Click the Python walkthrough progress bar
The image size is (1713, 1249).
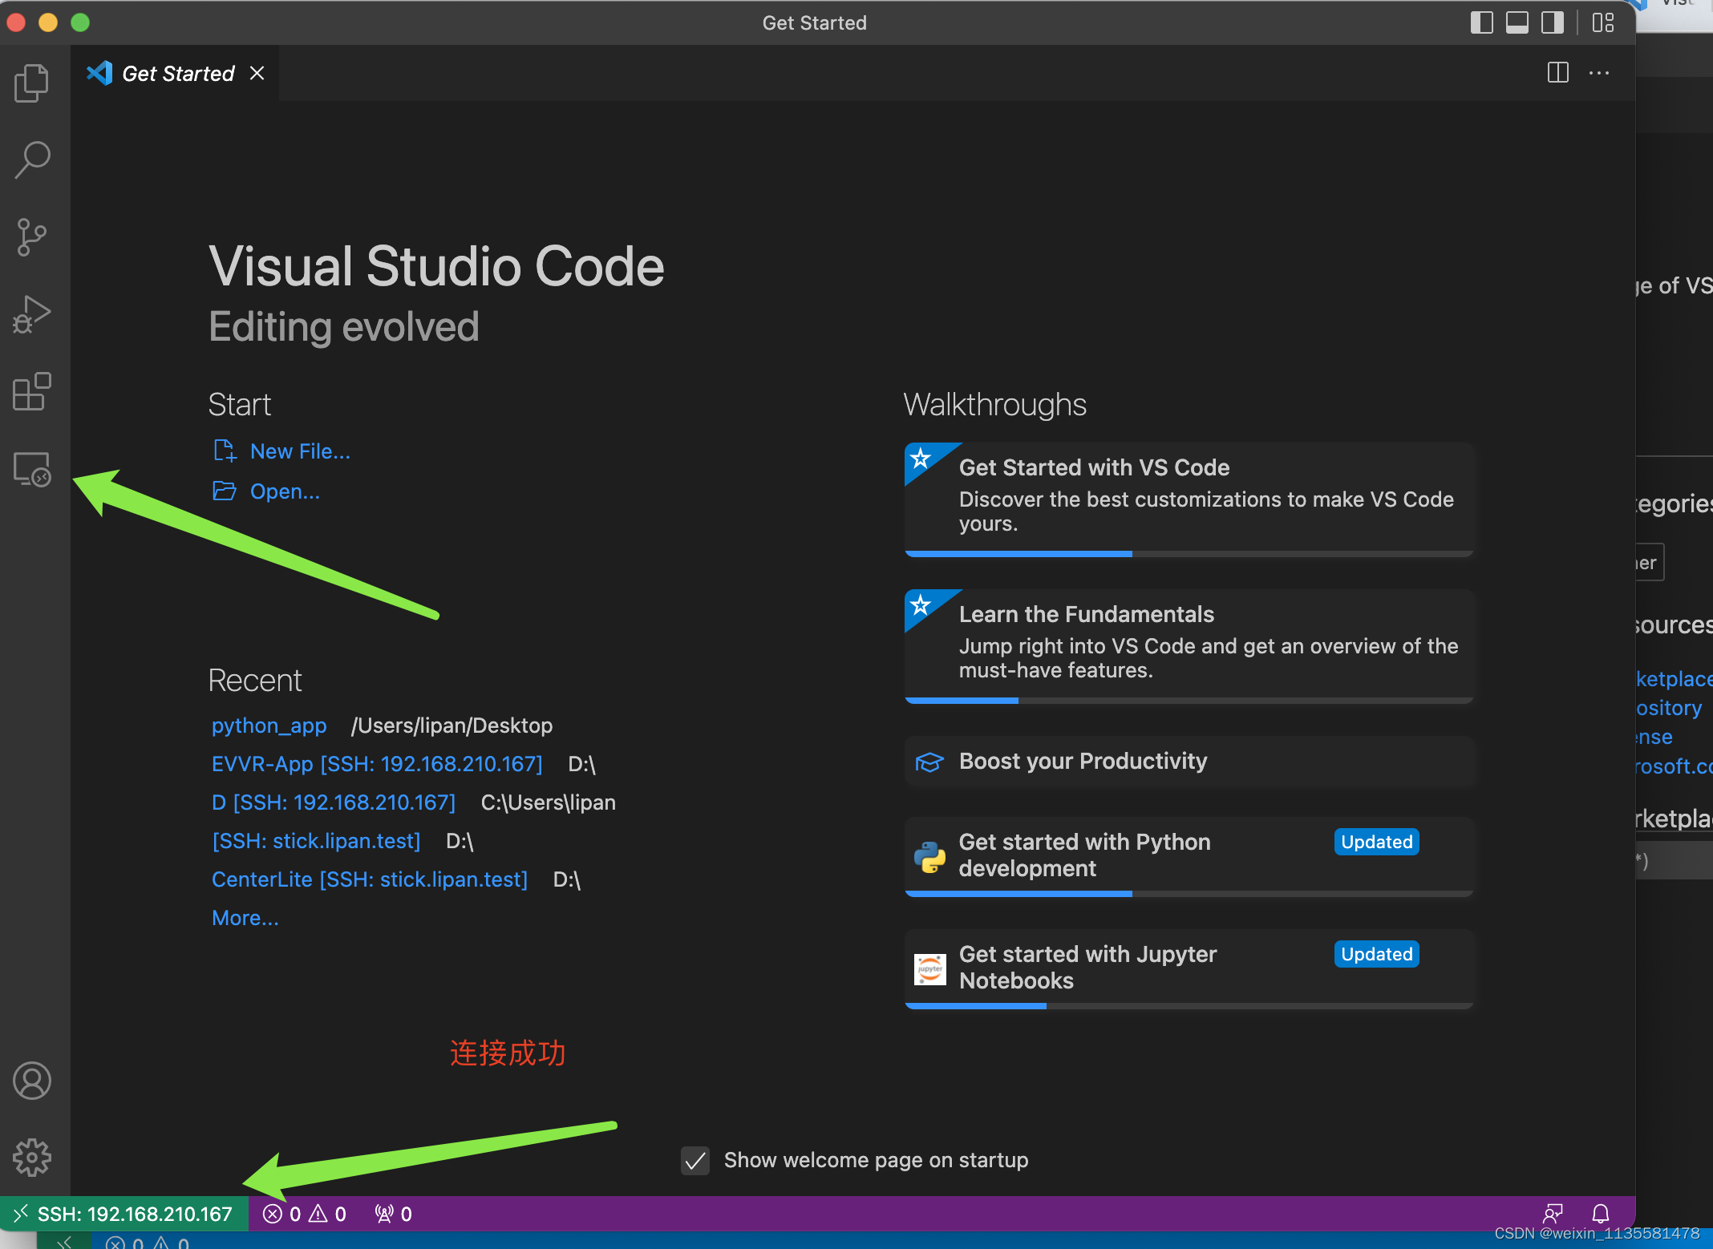pos(1018,893)
